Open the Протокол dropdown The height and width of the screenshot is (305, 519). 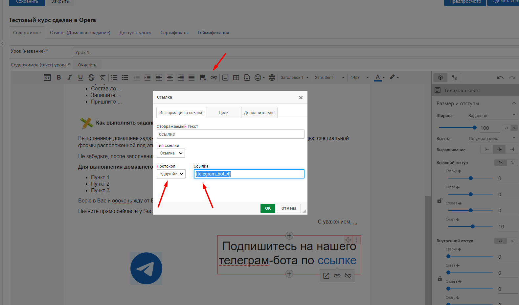[x=171, y=174]
